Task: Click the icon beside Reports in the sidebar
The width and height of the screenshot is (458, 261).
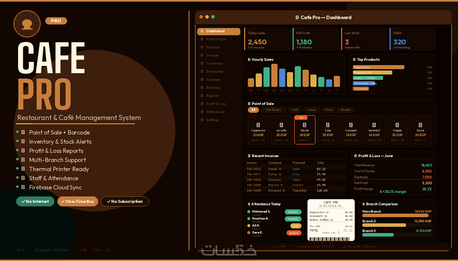Action: click(x=202, y=96)
